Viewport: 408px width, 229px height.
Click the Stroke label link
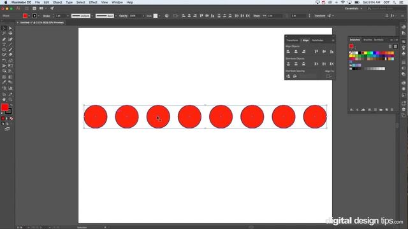point(47,16)
